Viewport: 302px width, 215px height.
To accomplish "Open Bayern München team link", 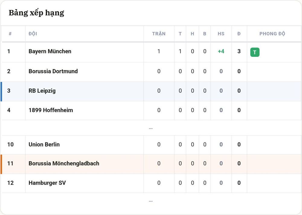I will tap(50, 51).
